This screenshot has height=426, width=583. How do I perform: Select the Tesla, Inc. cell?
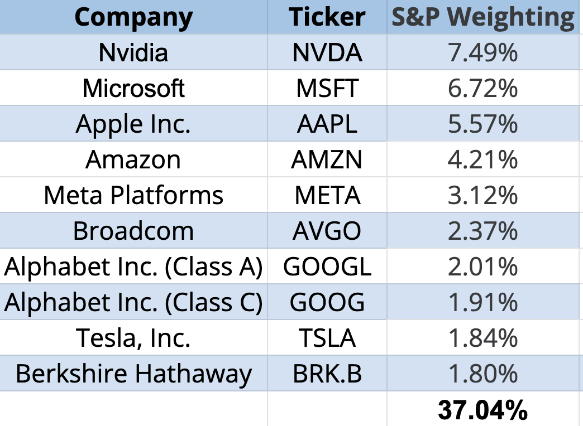133,338
